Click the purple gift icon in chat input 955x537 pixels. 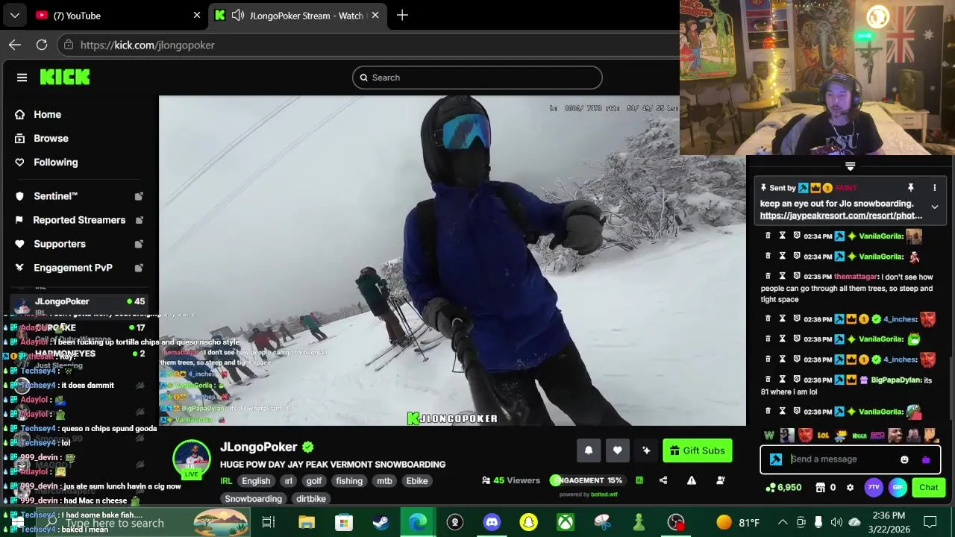click(x=926, y=459)
